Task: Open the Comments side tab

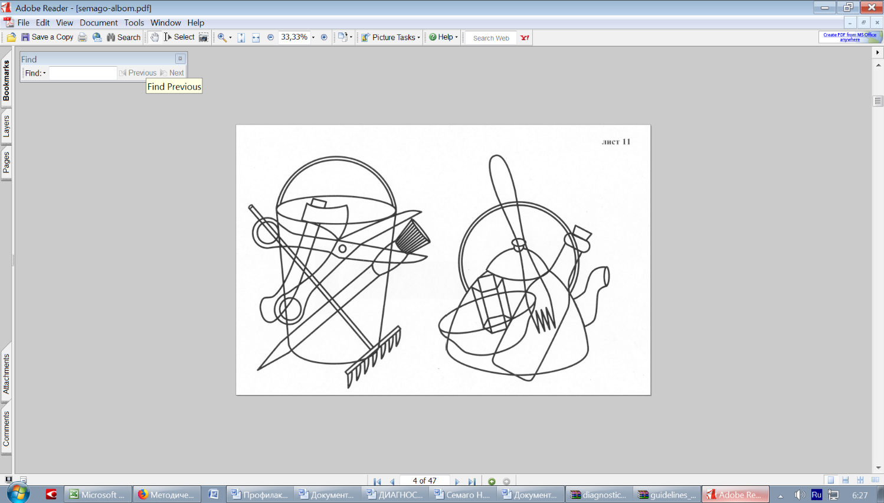Action: pos(6,429)
